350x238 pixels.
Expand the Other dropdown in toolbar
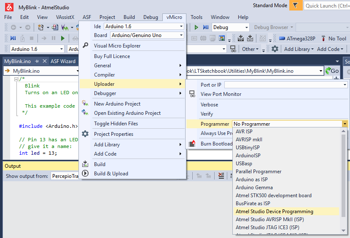pyautogui.click(x=250, y=49)
